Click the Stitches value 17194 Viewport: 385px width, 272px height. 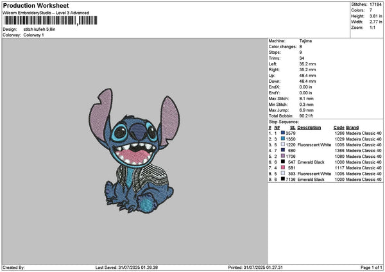pyautogui.click(x=375, y=4)
